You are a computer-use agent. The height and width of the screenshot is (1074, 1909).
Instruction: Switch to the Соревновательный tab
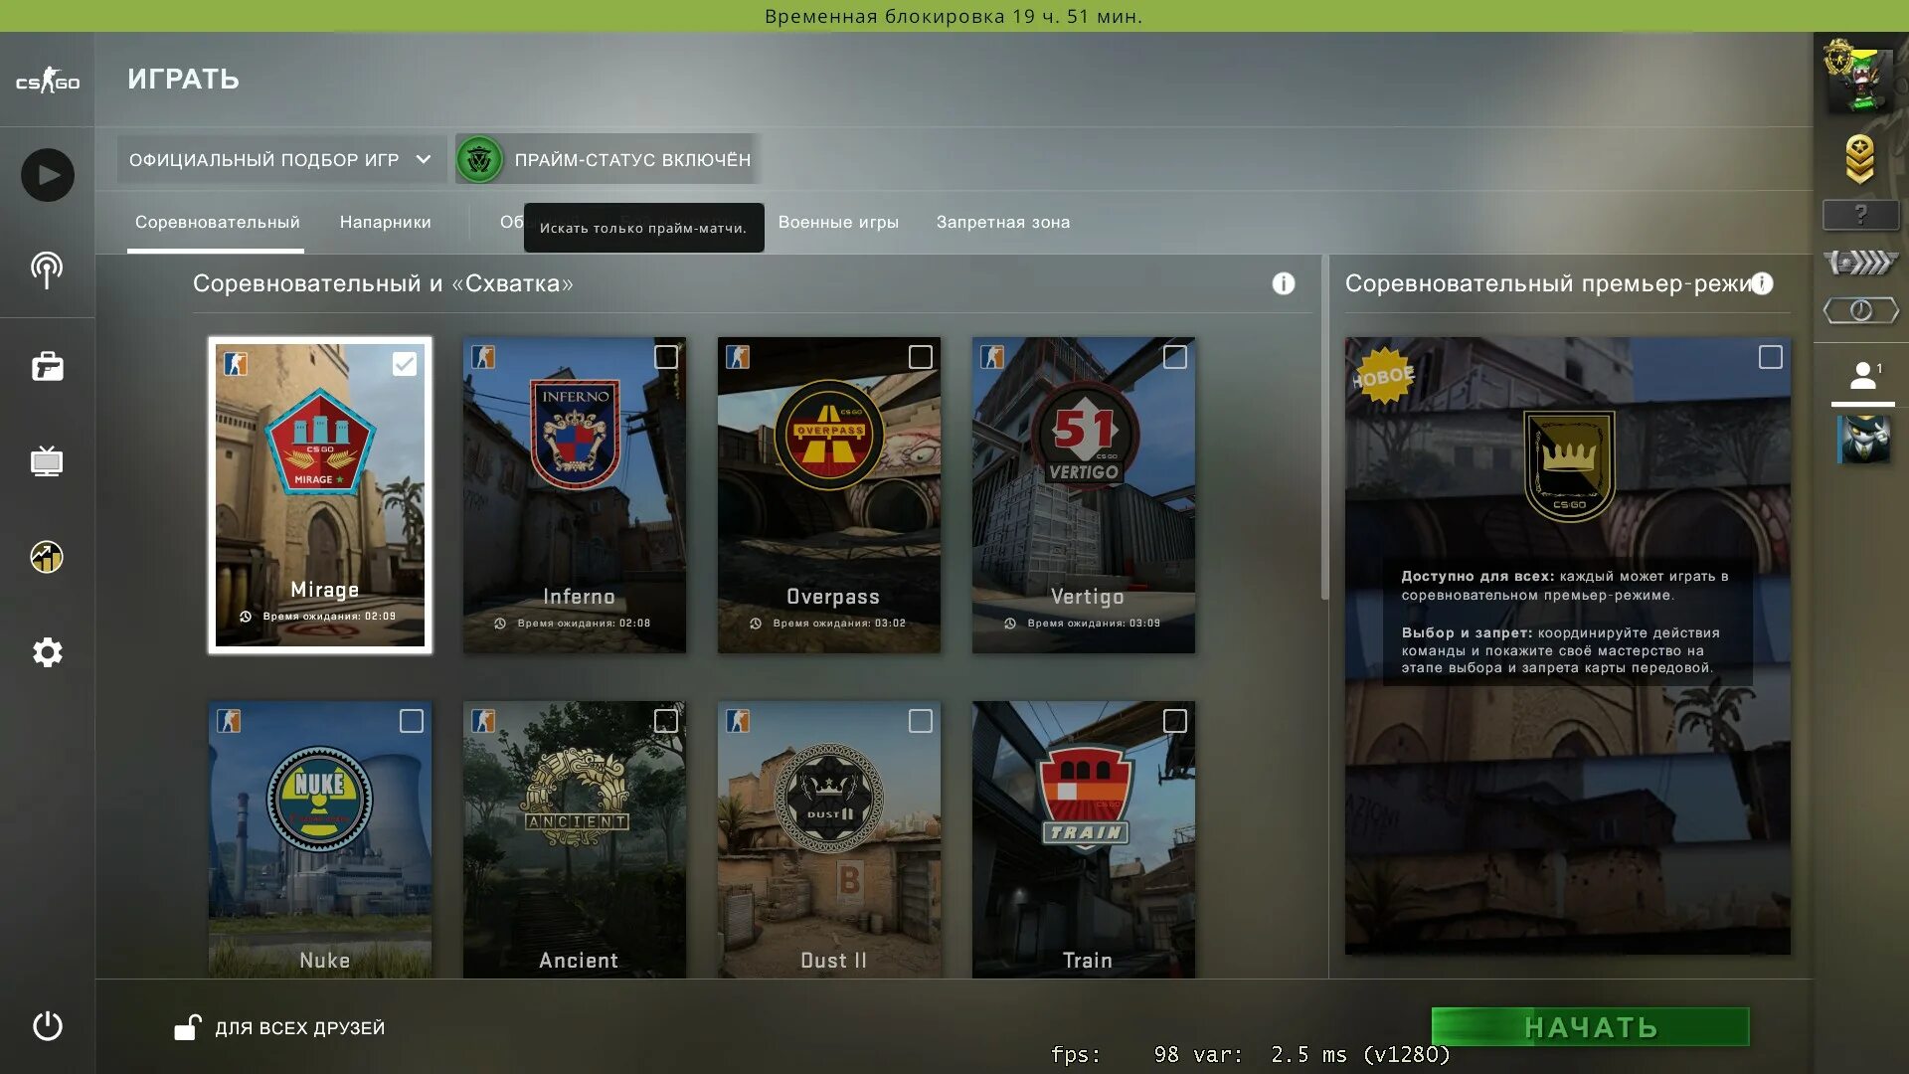tap(217, 223)
